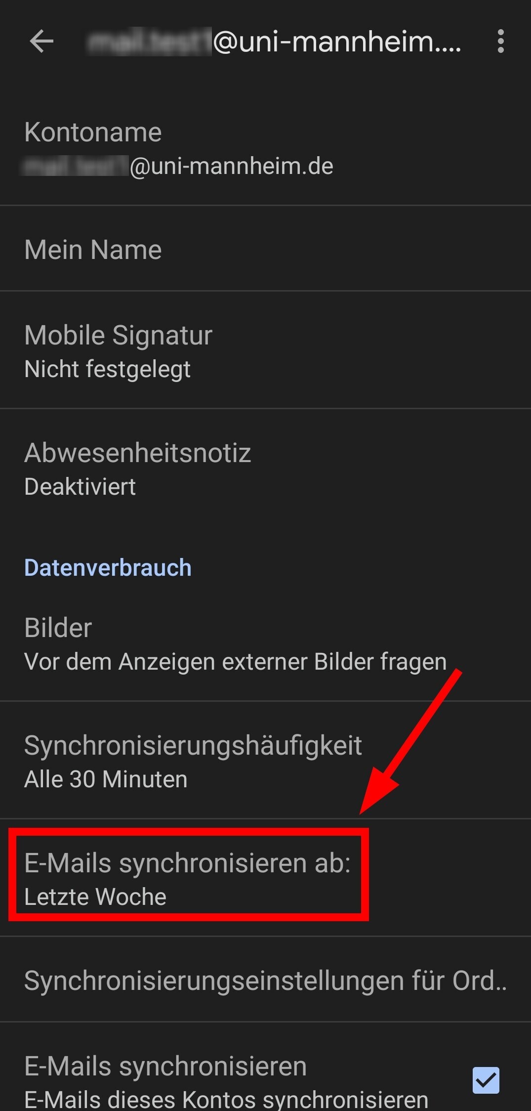Open Synchronisierungseinstellungen für Ordner
Viewport: 531px width, 1111px height.
(265, 980)
